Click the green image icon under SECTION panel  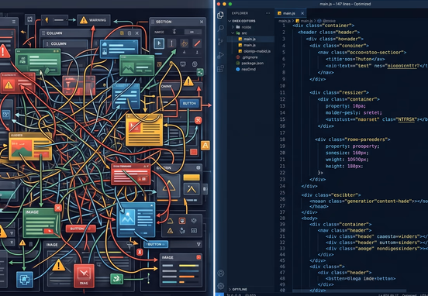point(200,72)
